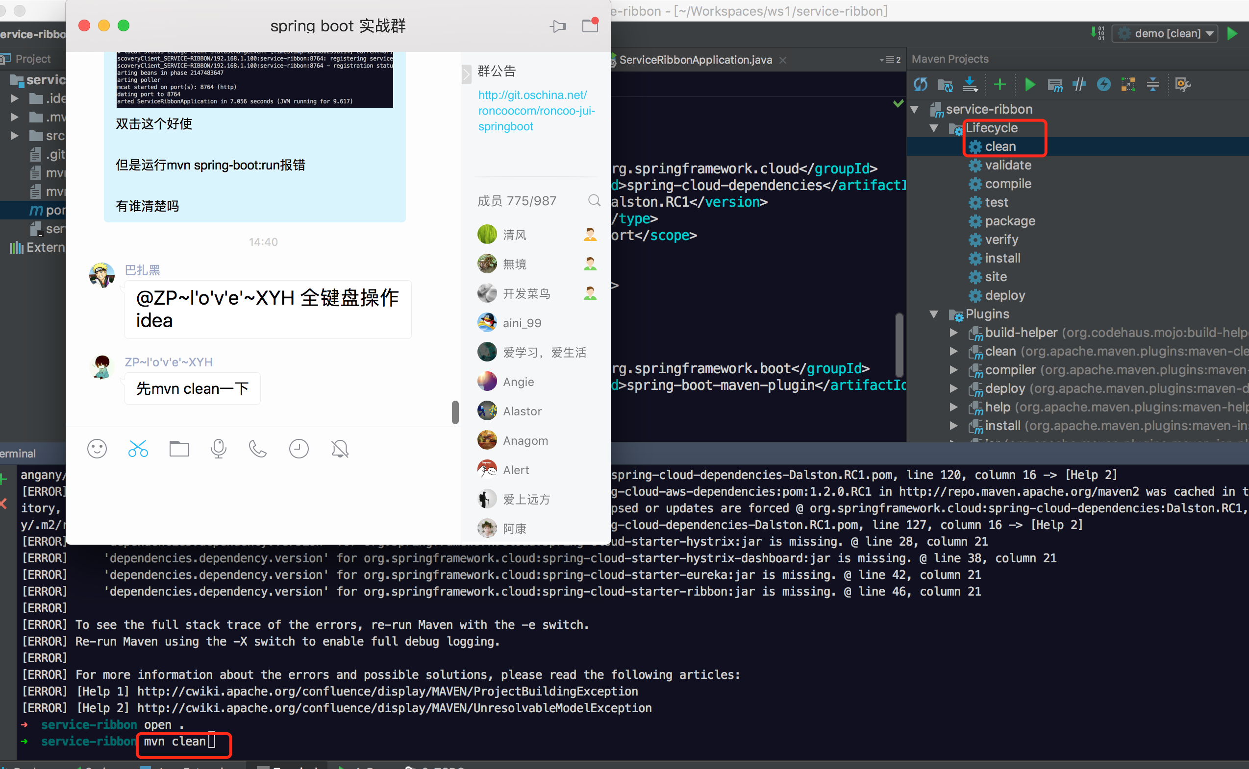Expand the build-helper plugin node
Viewport: 1249px width, 769px height.
click(x=954, y=333)
